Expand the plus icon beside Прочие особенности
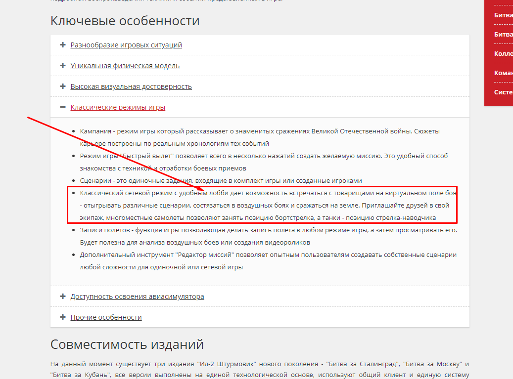Viewport: 513px width, 379px height. (x=63, y=317)
